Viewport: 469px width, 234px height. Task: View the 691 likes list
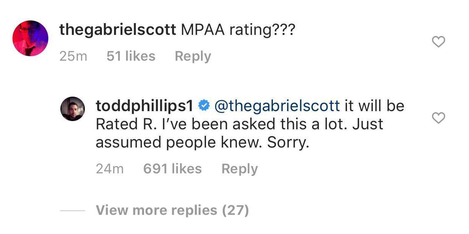coord(173,169)
